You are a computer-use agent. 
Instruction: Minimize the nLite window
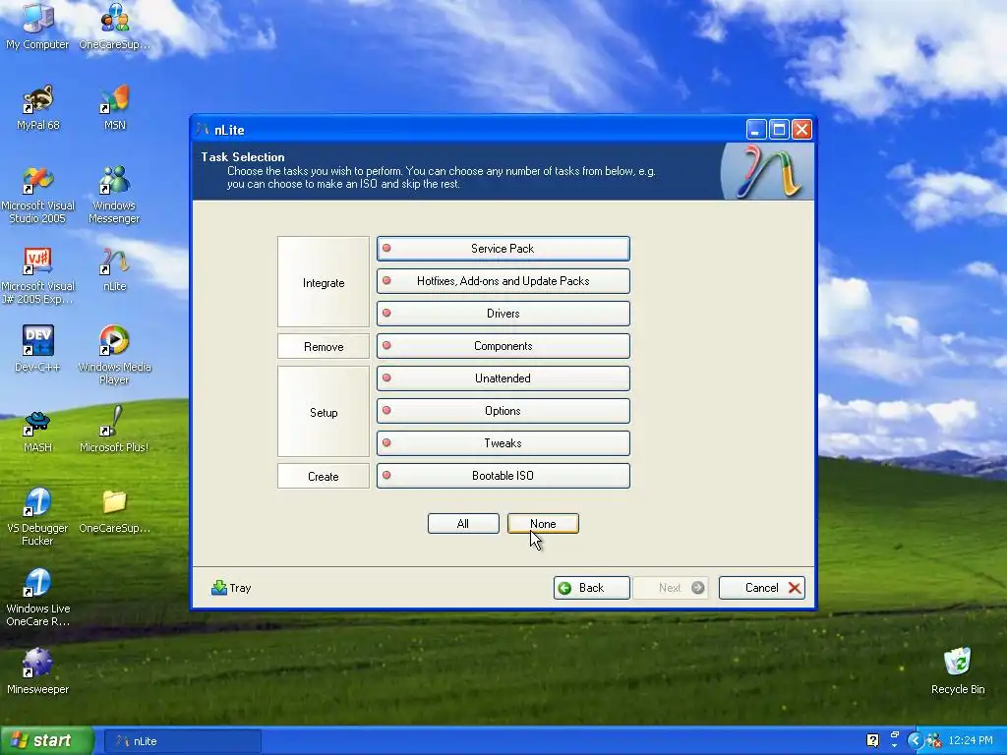pos(756,130)
